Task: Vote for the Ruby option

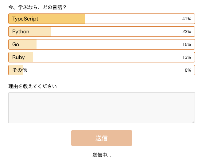Action: tap(101, 57)
